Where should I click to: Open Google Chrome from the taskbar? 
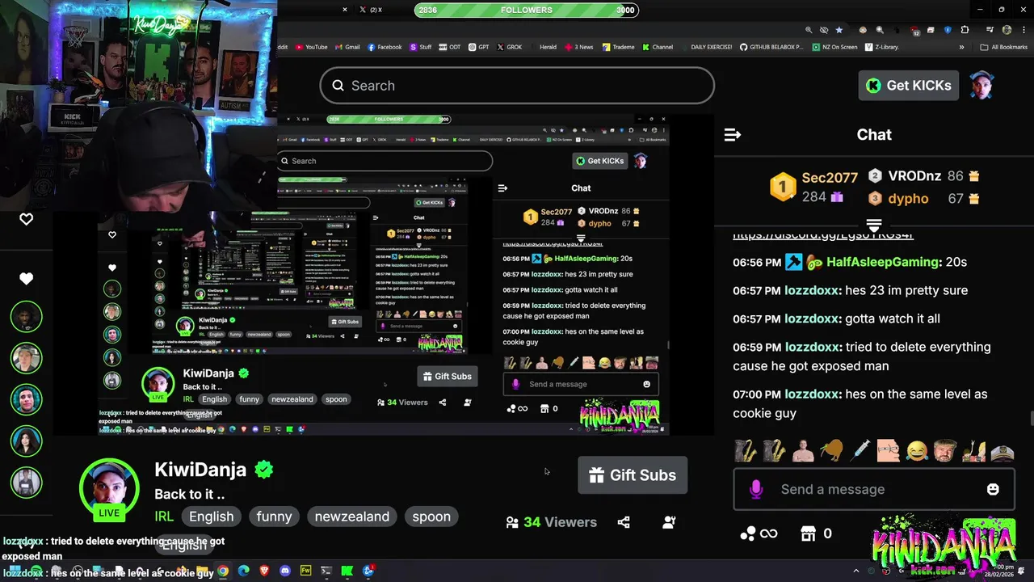pyautogui.click(x=223, y=571)
